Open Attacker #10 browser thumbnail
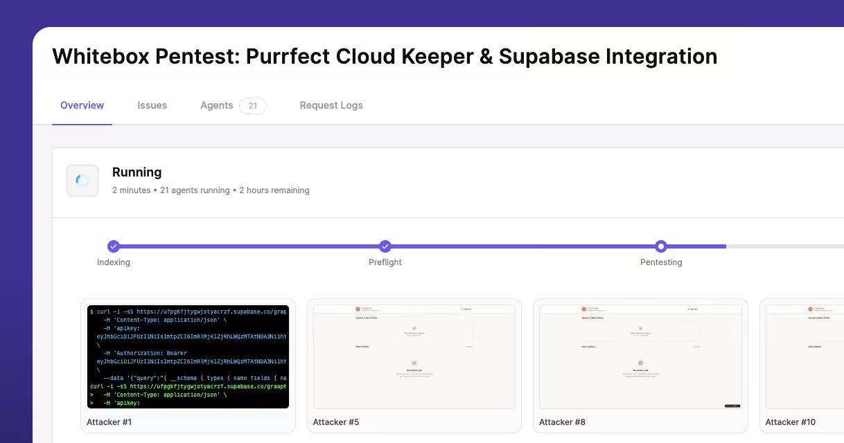The image size is (844, 443). 805,356
